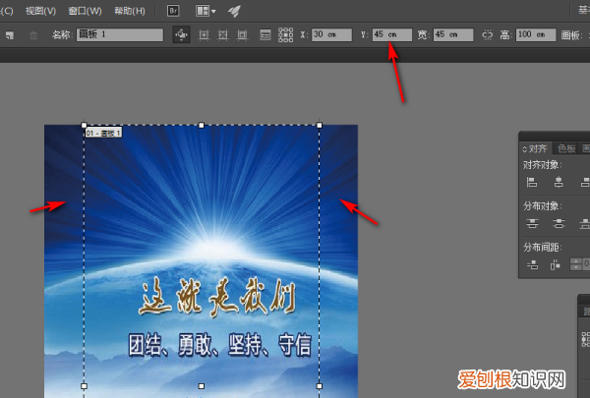
Task: Click the bottom-right artboard resize handle
Action: [x=320, y=386]
